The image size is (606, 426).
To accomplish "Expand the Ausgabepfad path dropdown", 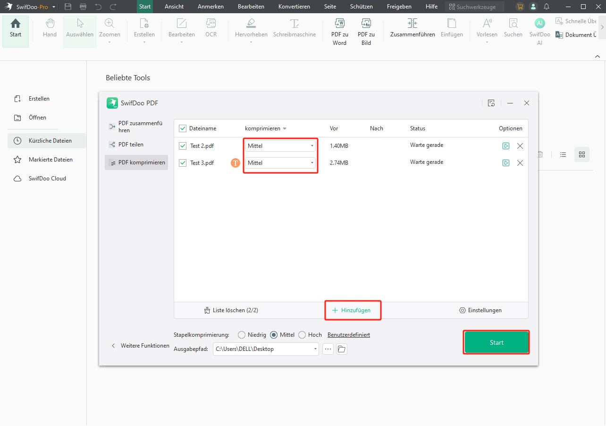I will pos(315,349).
